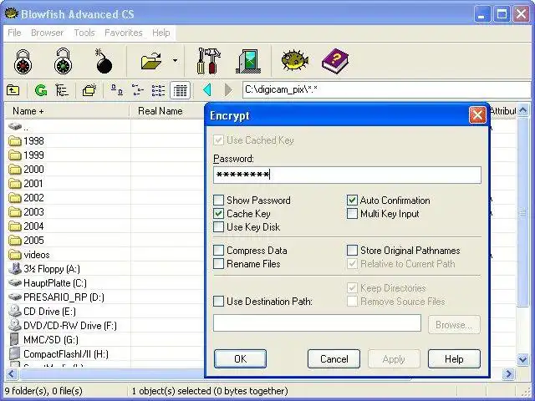The width and height of the screenshot is (535, 401).
Task: Select the 1998 folder
Action: [27, 141]
